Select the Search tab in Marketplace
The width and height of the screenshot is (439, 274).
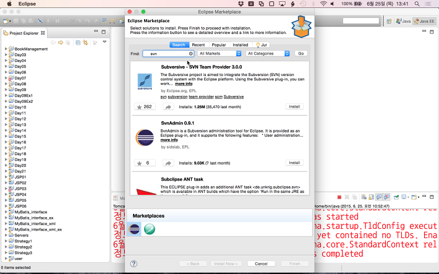(x=179, y=45)
